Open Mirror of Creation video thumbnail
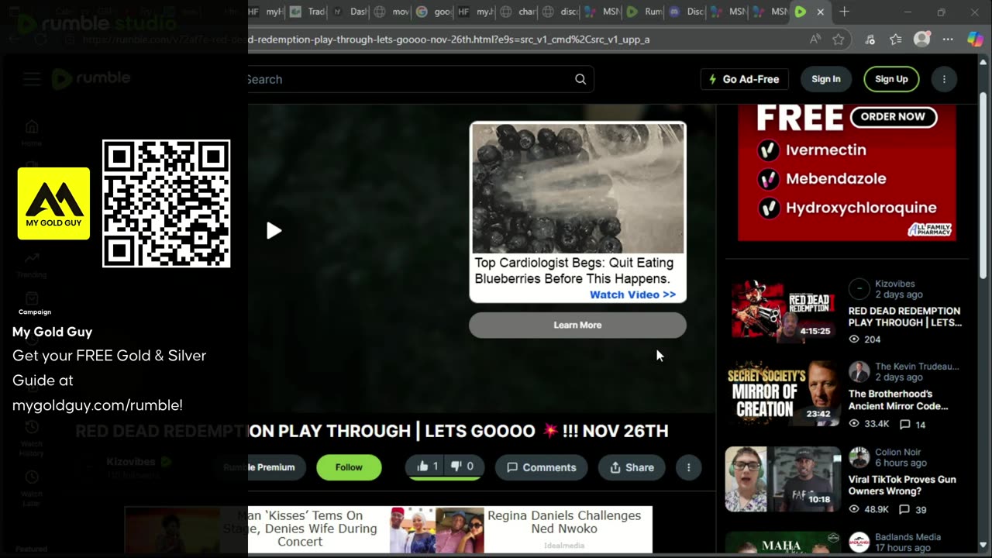992x558 pixels. (783, 394)
